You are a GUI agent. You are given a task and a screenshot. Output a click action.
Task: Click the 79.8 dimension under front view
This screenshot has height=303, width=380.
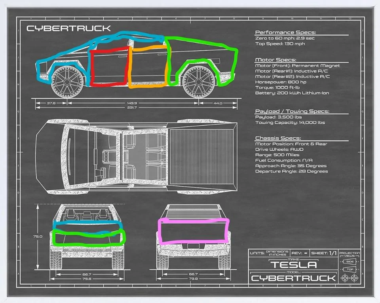pos(87,279)
